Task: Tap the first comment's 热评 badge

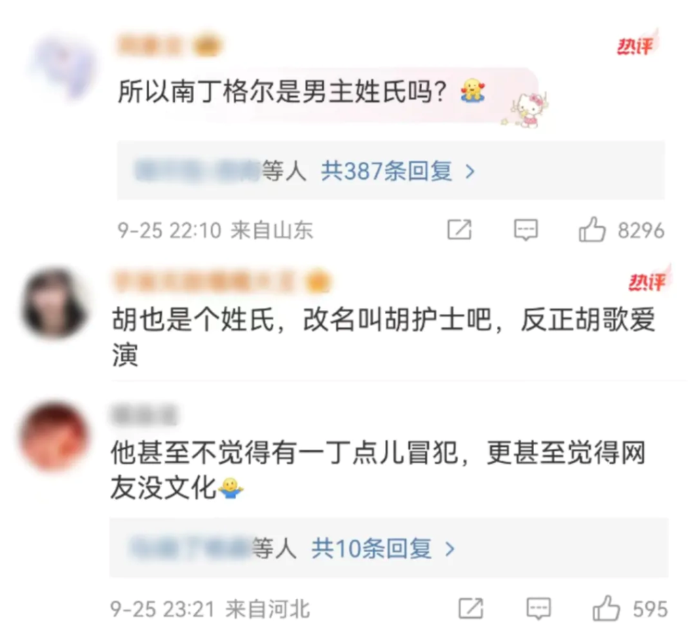Action: (x=637, y=45)
